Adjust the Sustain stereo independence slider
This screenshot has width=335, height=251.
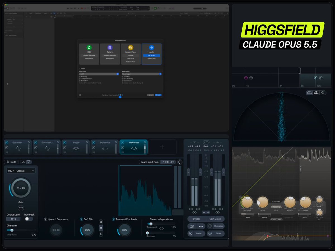pos(161,233)
